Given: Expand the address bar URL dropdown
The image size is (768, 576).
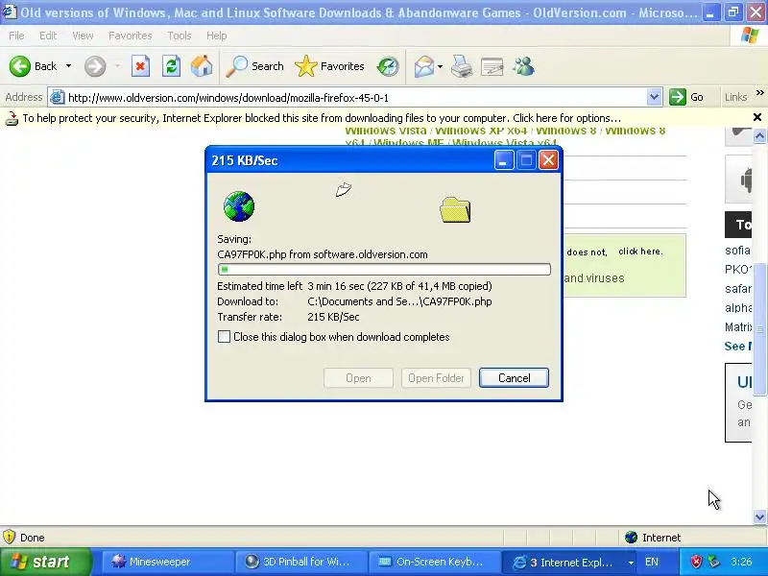Looking at the screenshot, I should pyautogui.click(x=654, y=97).
